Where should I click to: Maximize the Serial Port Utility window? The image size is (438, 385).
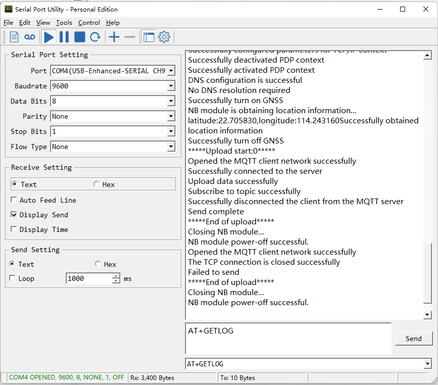click(403, 9)
